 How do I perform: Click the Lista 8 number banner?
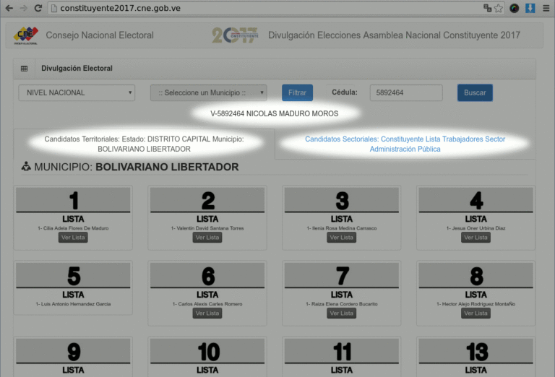pos(476,275)
